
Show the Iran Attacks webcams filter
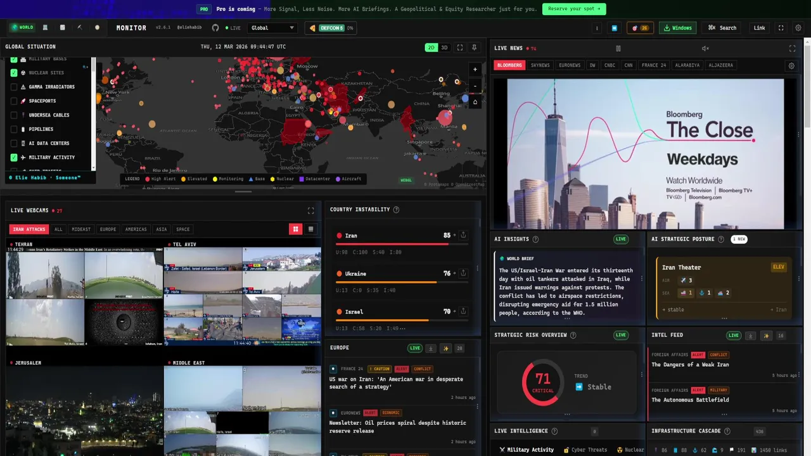(29, 229)
